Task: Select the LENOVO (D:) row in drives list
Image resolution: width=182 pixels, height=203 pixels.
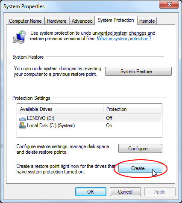Action: pos(89,118)
